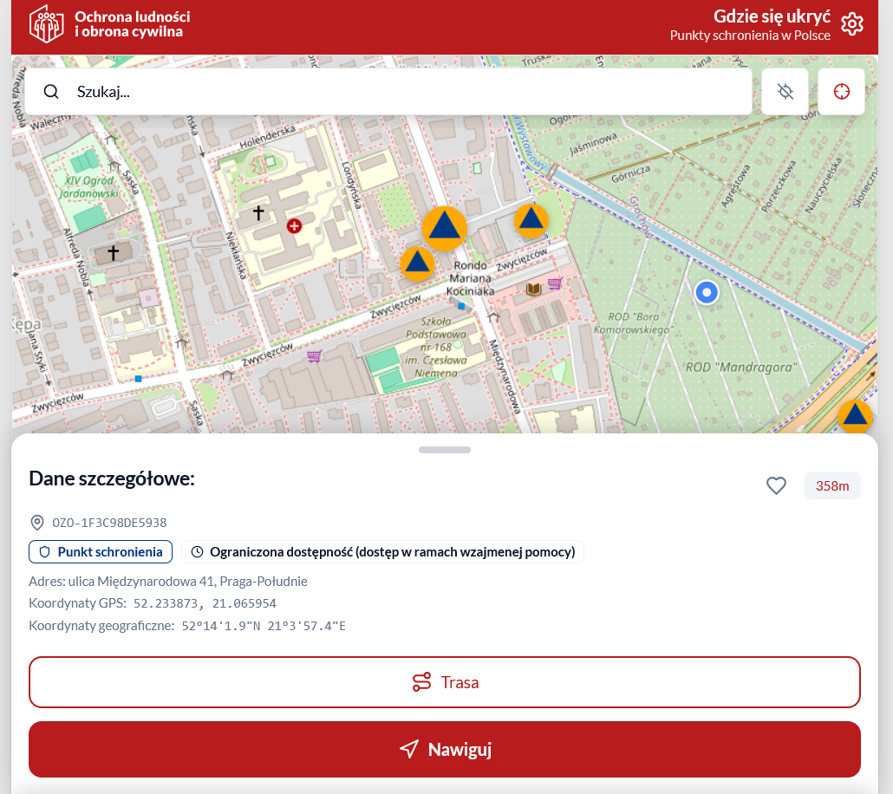Click the hospital red cross map icon
The width and height of the screenshot is (893, 794).
click(294, 226)
